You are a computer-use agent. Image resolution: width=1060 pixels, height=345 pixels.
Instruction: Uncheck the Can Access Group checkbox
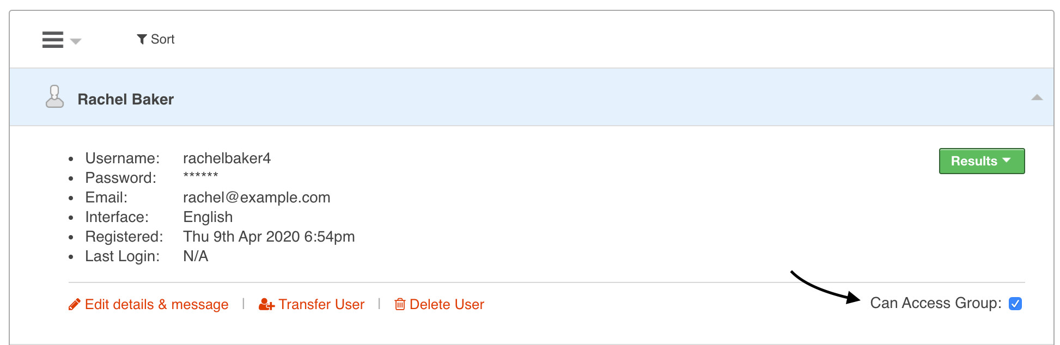tap(1015, 304)
